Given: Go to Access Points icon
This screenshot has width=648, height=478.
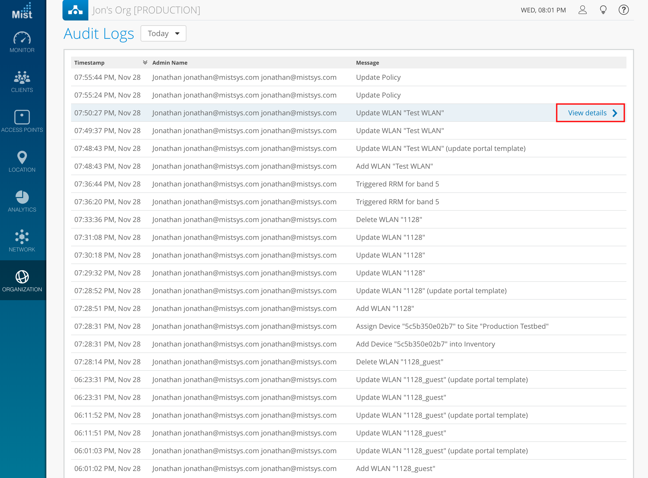Looking at the screenshot, I should (x=22, y=117).
